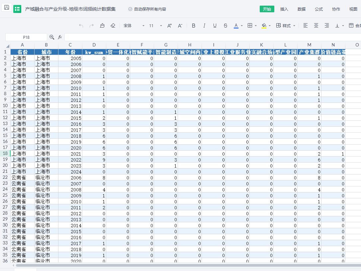Screen dimensions: 361x271
Task: Toggle italic formatting
Action: (204, 26)
